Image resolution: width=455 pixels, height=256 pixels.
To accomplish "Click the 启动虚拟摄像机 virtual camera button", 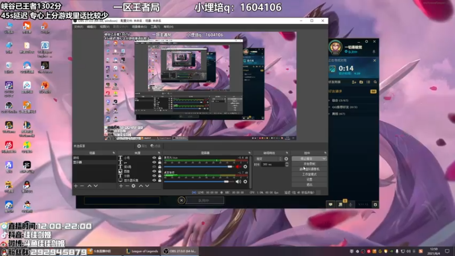I will point(309,169).
